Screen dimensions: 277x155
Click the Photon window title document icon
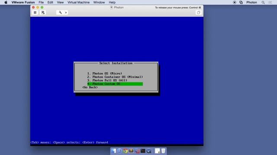pyautogui.click(x=112, y=7)
